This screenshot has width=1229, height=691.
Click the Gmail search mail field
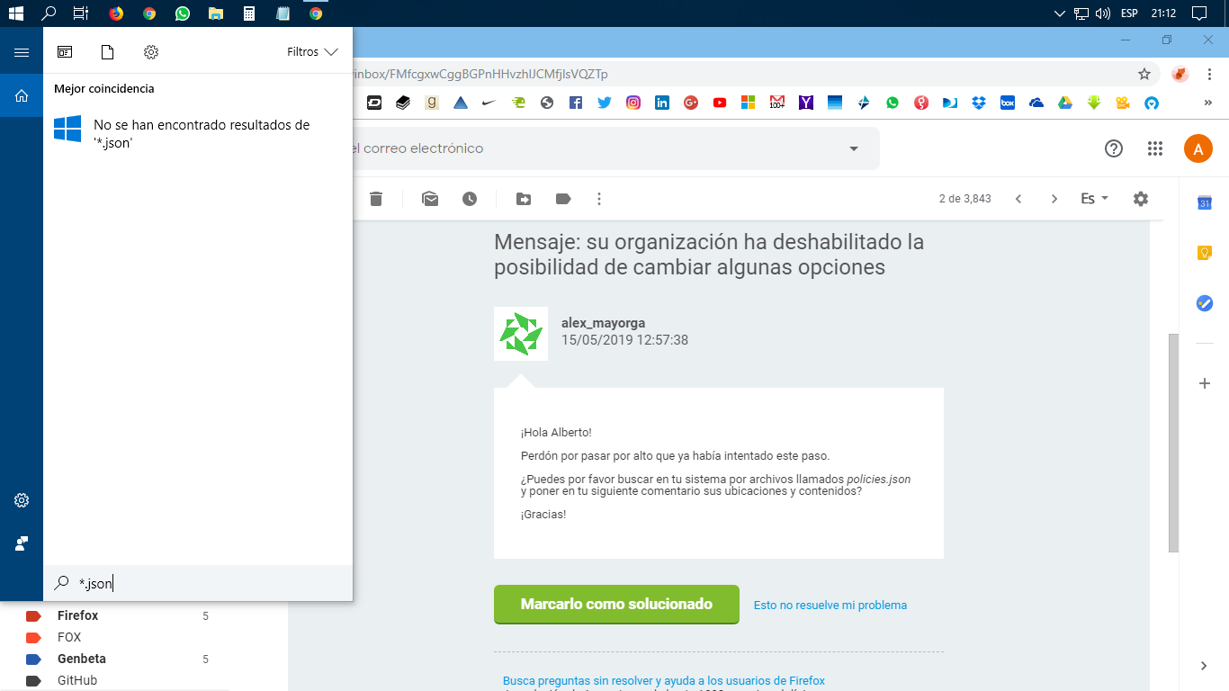[x=594, y=148]
